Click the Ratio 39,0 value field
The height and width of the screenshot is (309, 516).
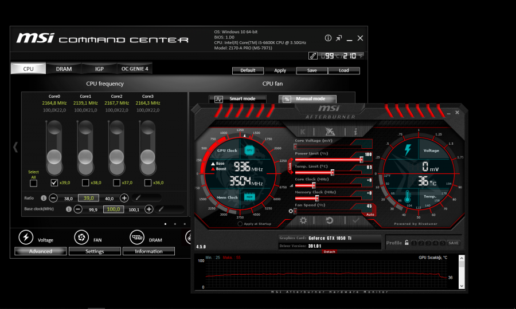[x=88, y=198]
